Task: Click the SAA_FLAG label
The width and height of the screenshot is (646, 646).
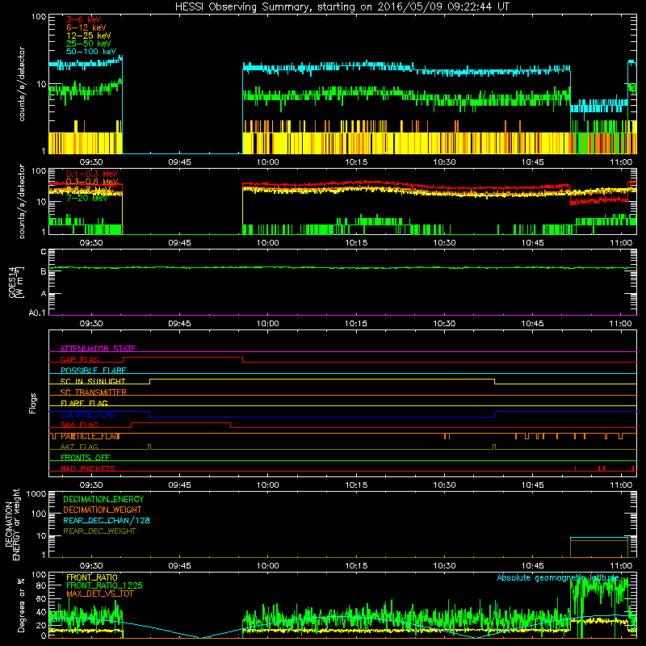Action: tap(79, 425)
